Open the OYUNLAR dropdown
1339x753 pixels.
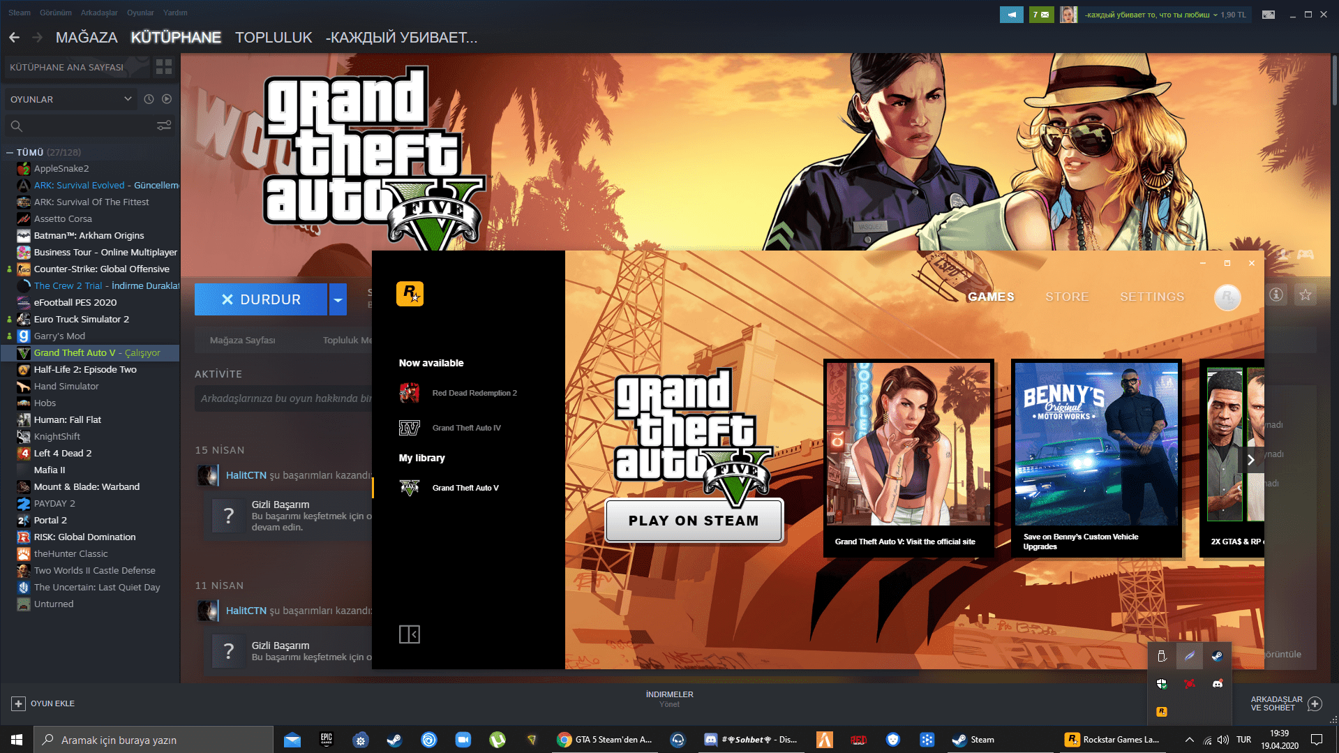click(x=70, y=99)
